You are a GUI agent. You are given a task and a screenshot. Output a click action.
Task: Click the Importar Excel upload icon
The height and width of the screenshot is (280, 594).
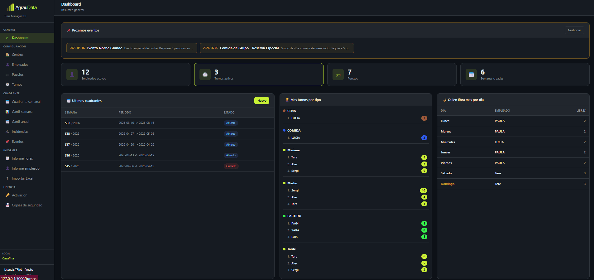click(x=7, y=178)
